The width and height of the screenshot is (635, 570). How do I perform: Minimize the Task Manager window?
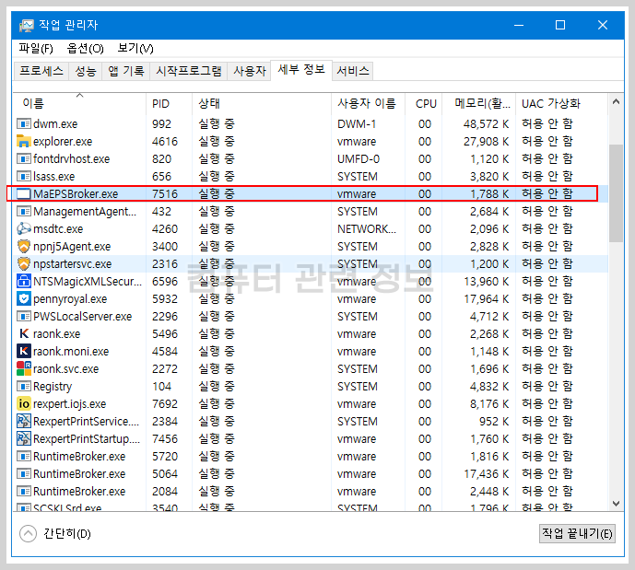coord(519,25)
